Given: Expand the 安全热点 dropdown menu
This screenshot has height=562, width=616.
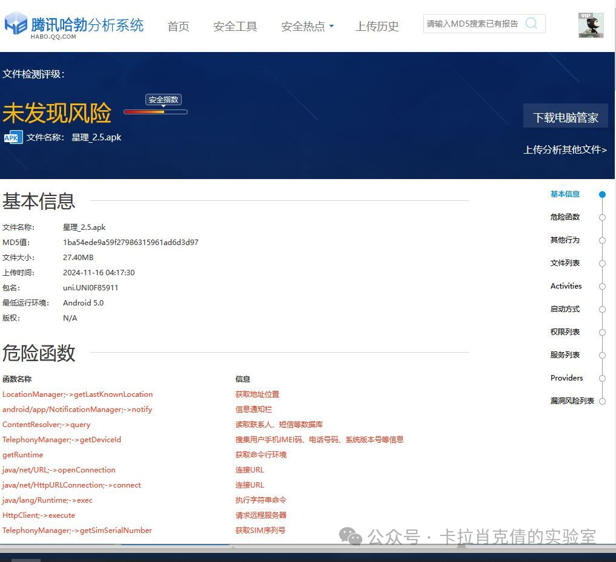Looking at the screenshot, I should [x=307, y=27].
